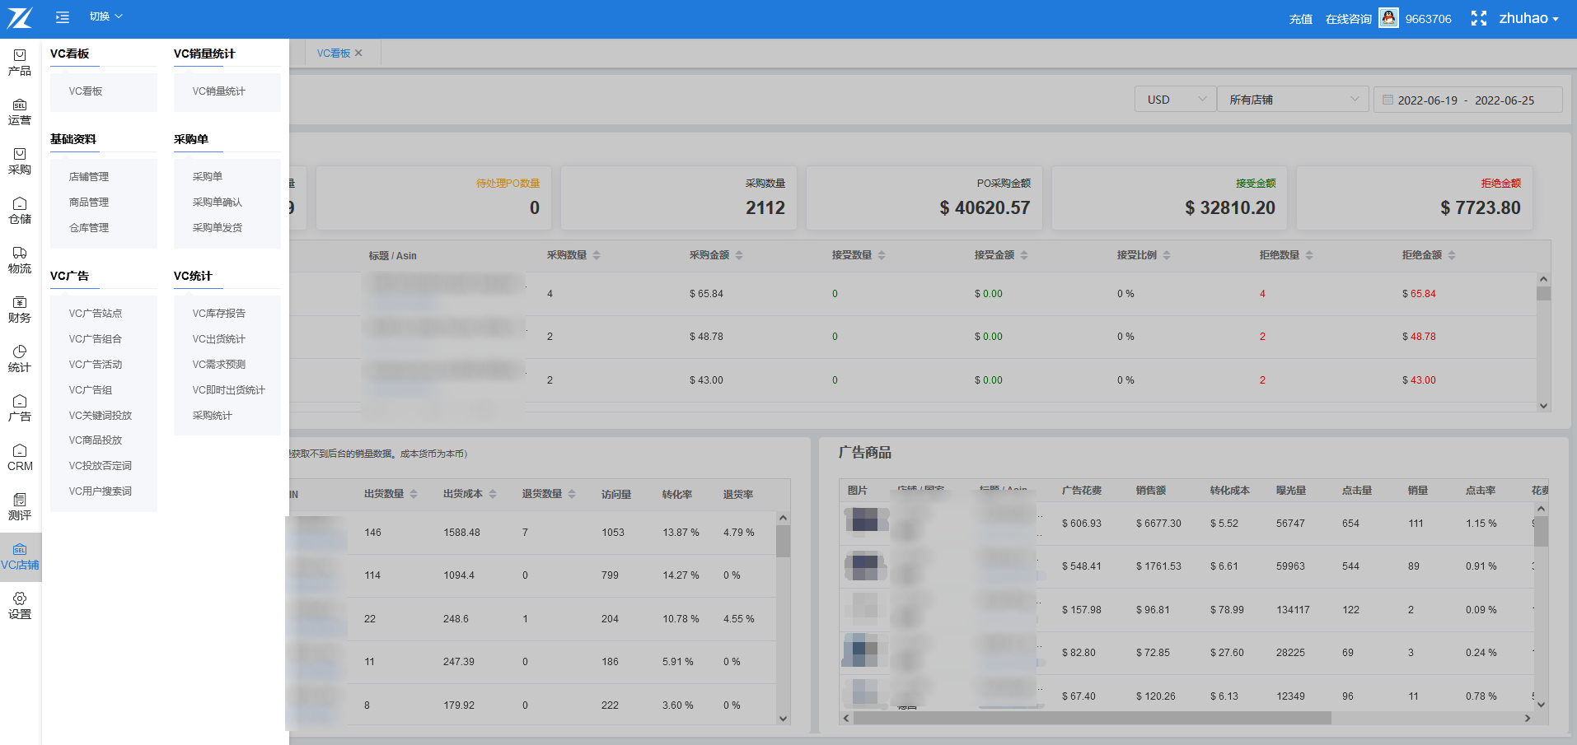The image size is (1577, 745).
Task: Open the 产品 (Products) sidebar icon
Action: click(x=20, y=63)
